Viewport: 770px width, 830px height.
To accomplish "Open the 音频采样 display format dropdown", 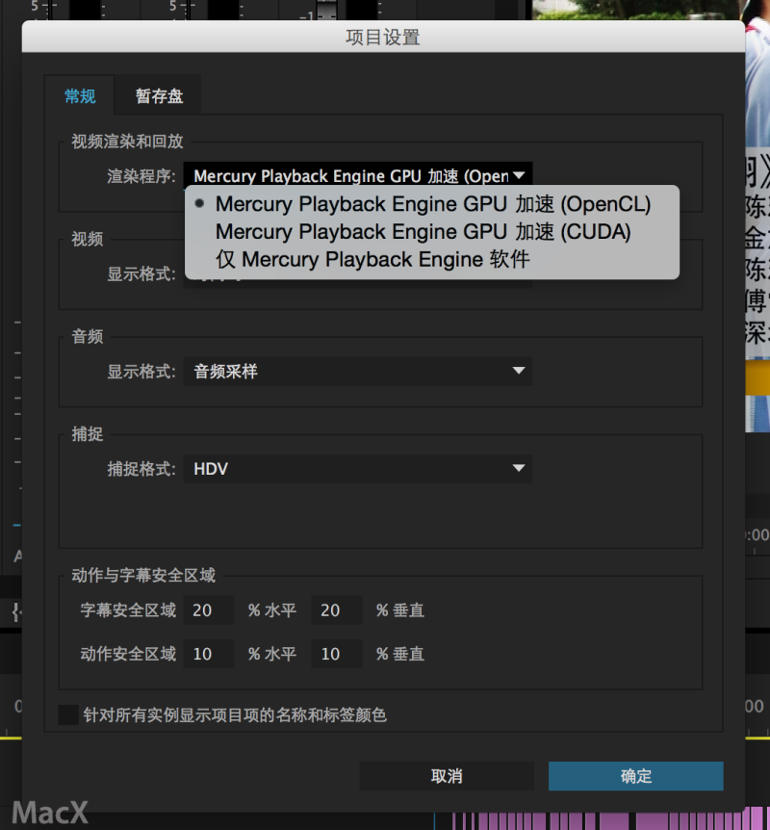I will click(356, 371).
